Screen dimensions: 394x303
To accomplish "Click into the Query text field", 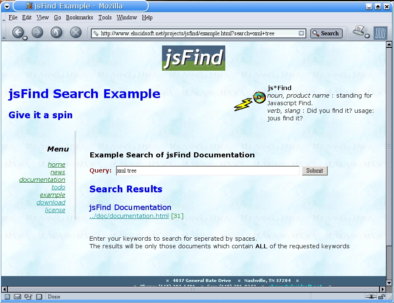I will pyautogui.click(x=207, y=170).
